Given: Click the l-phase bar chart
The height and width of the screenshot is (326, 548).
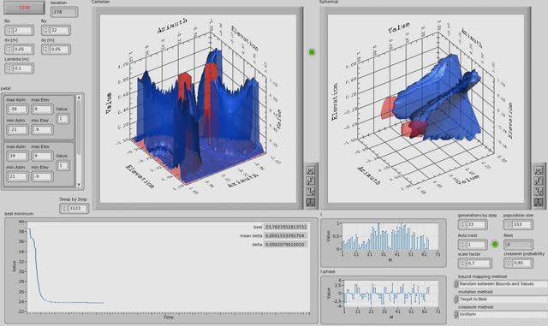Looking at the screenshot, I should [390, 293].
